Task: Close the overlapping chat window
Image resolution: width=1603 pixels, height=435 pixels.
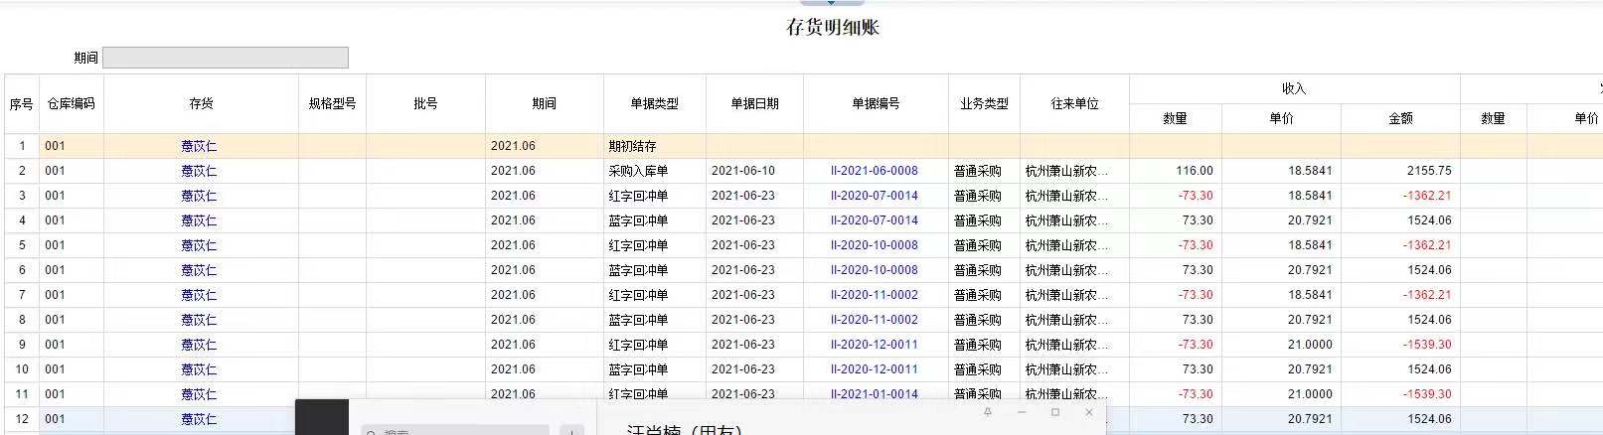Action: pyautogui.click(x=1089, y=411)
